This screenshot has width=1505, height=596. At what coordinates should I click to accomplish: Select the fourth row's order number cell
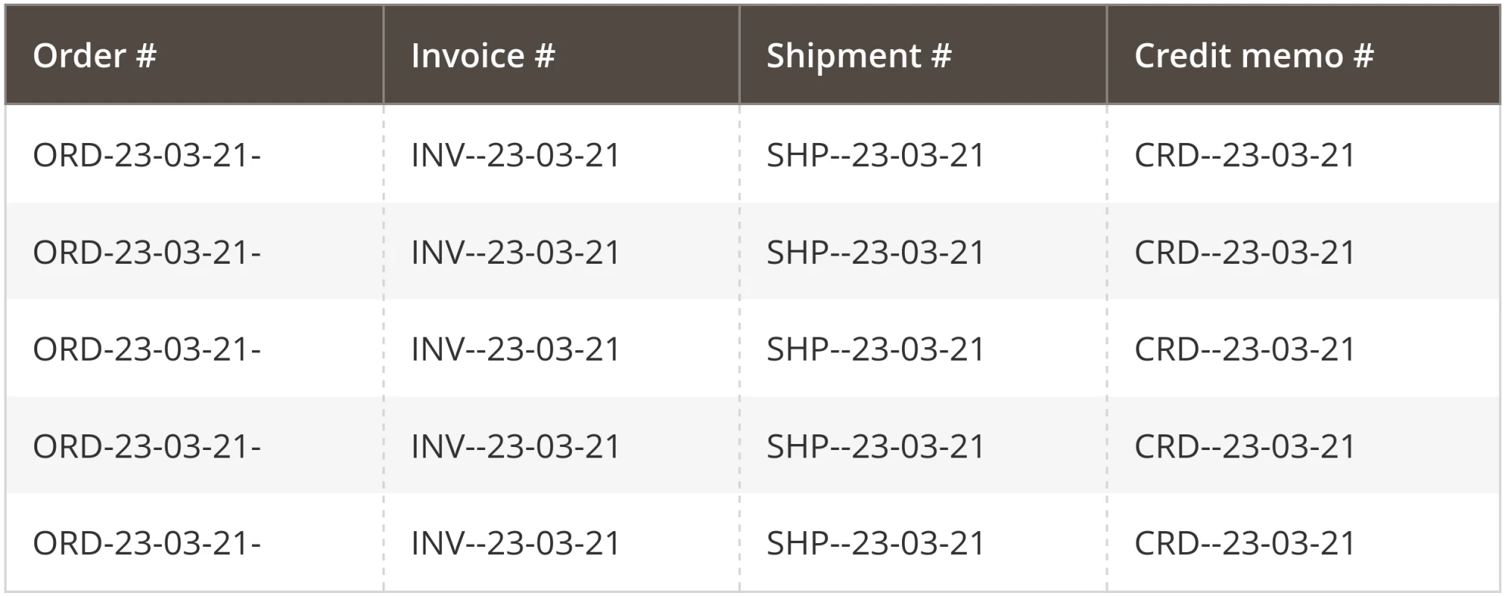195,445
